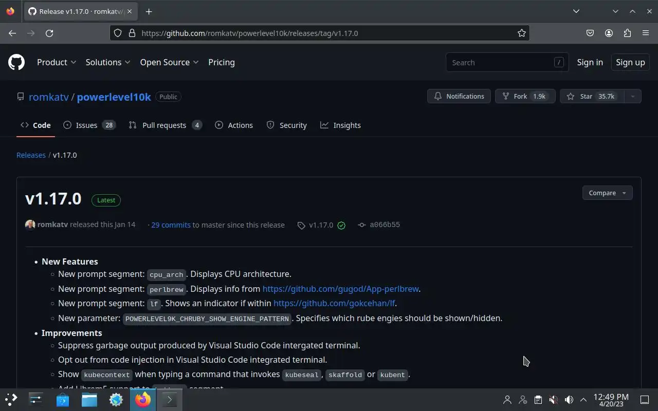Click the tracking protection shield icon

click(x=118, y=33)
